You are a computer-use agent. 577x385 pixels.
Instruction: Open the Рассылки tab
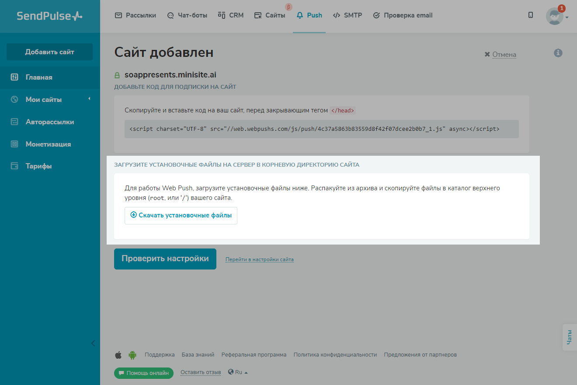tap(136, 15)
